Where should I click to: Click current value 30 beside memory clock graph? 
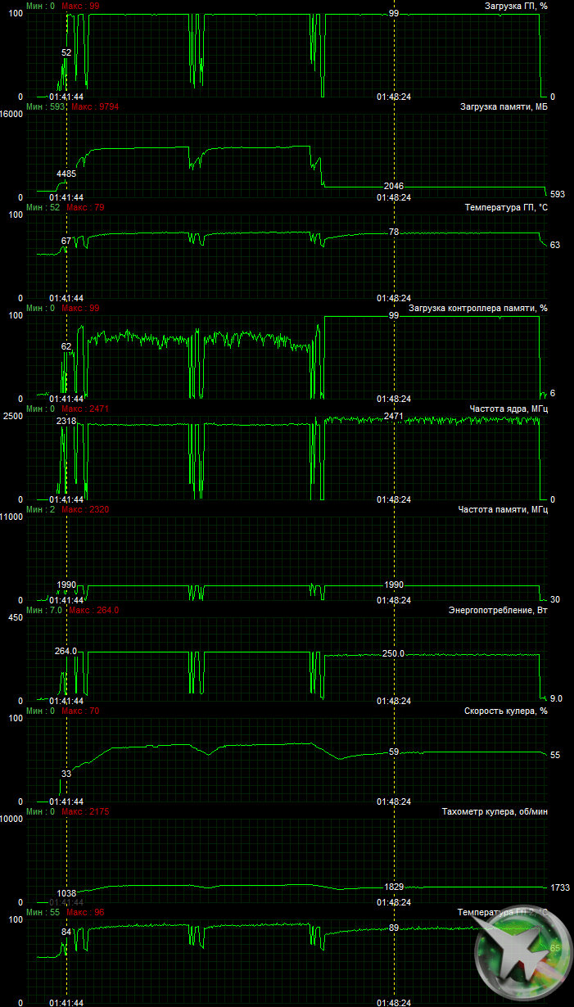pos(555,600)
